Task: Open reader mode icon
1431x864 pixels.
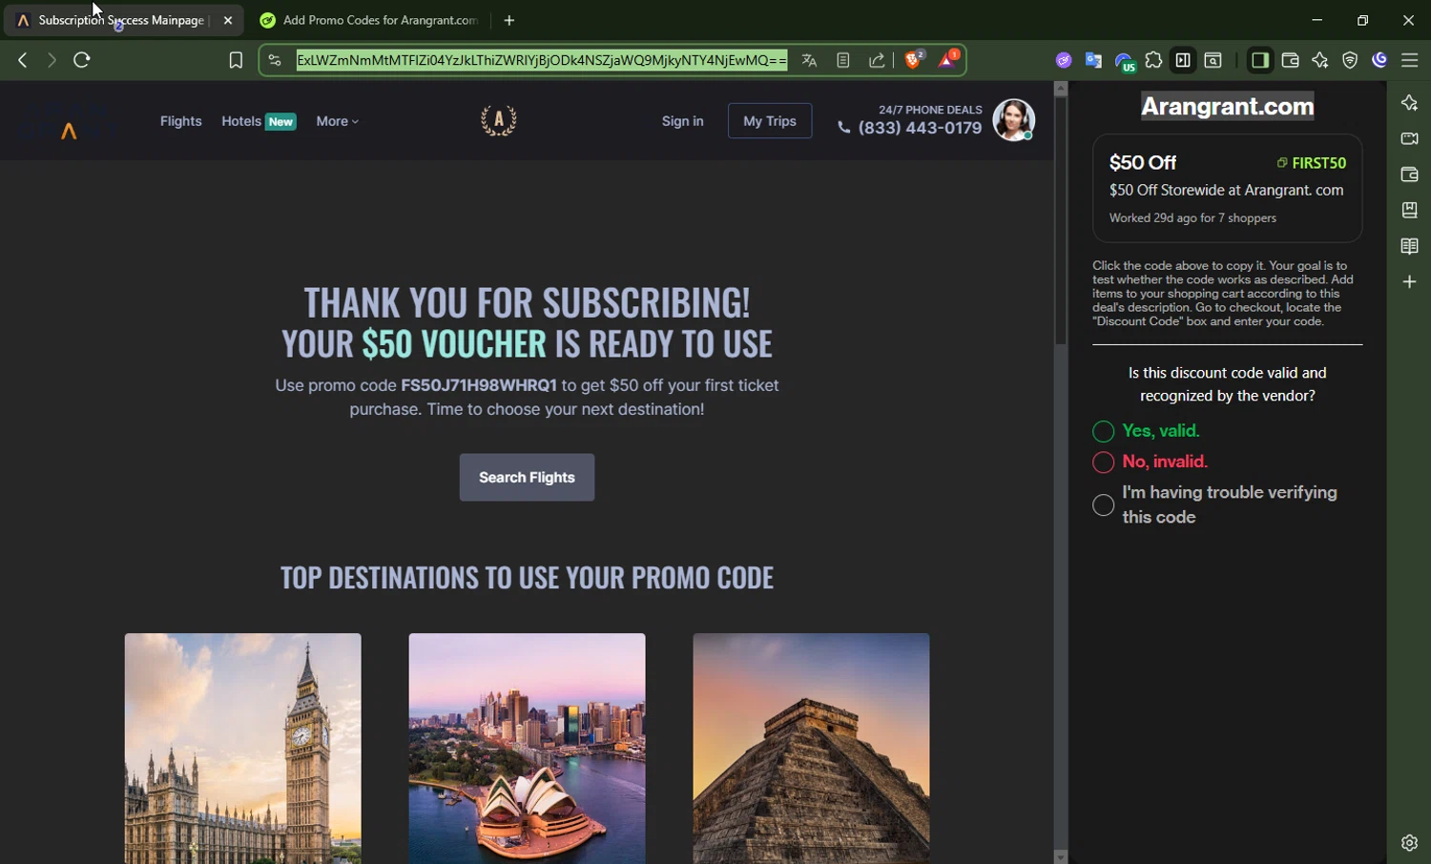Action: click(x=843, y=60)
